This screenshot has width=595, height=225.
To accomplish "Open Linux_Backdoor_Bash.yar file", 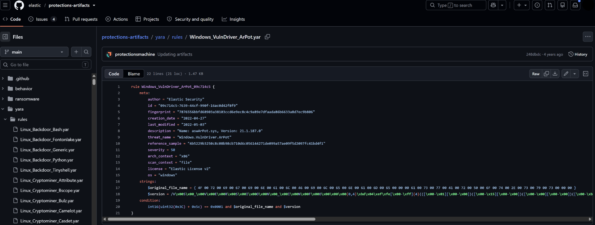I will point(44,130).
